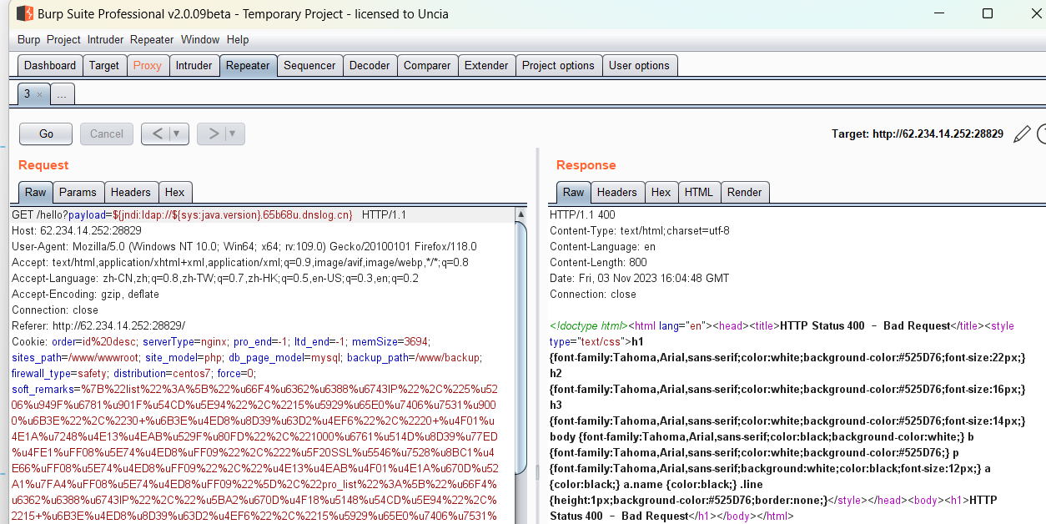
Task: Open the Window menu
Action: coord(200,39)
